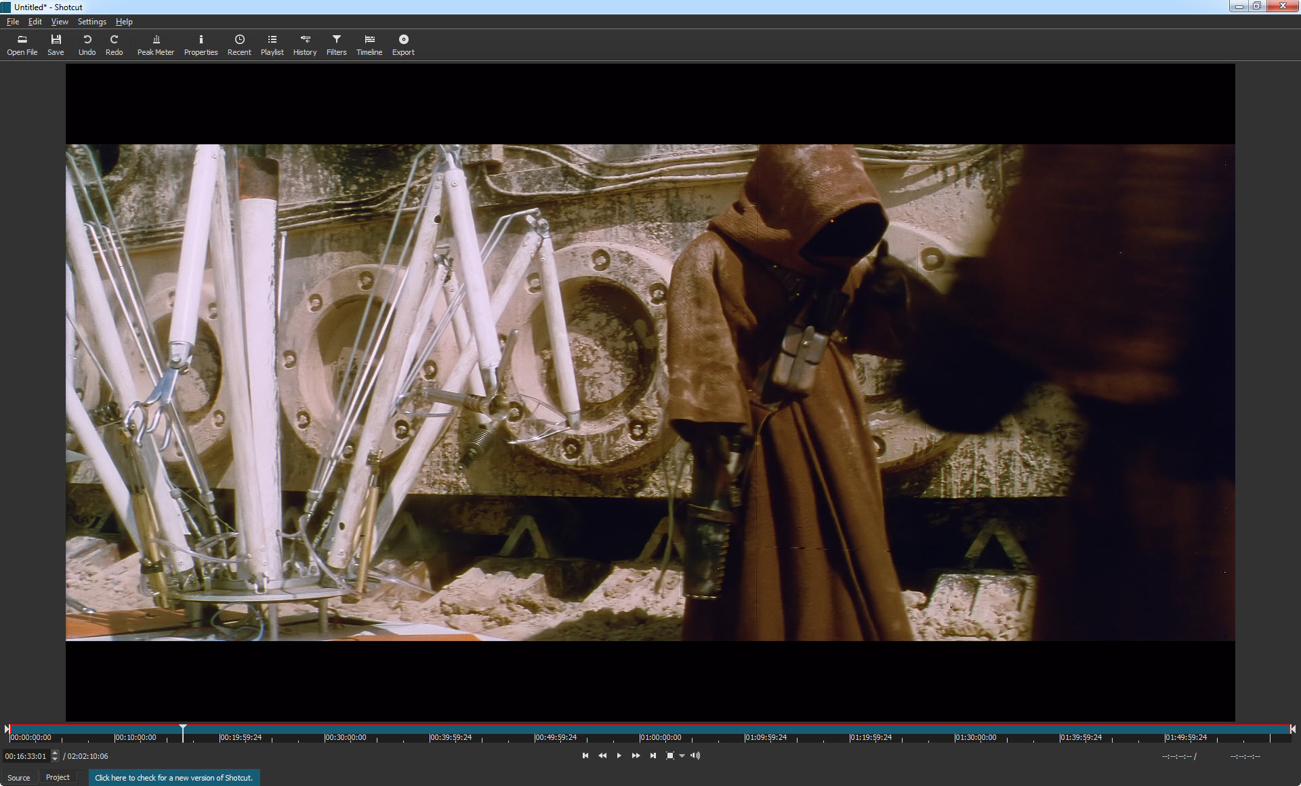The height and width of the screenshot is (786, 1301).
Task: Click the in-point timecode readout --:--:--:-- /
Action: 1179,756
